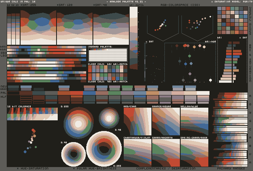Click the 'bri-hue' plot label
253x171 pixels.
click(210, 42)
